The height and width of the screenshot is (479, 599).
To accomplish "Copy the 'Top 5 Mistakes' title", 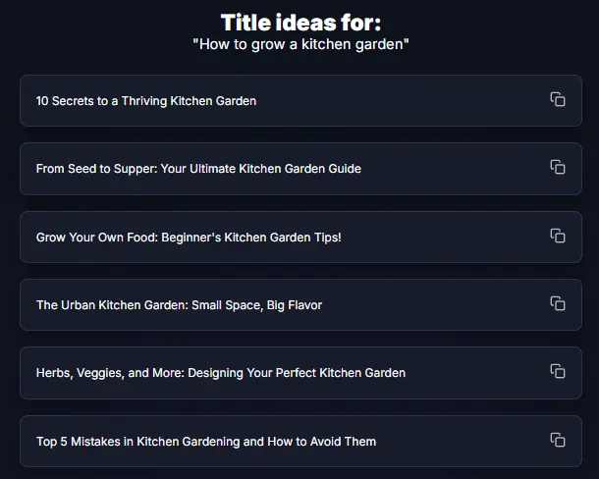I will 558,440.
